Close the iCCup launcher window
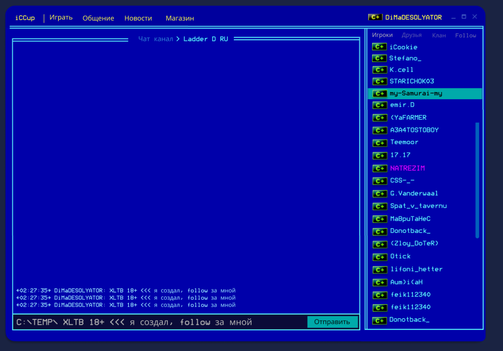The height and width of the screenshot is (351, 503). click(475, 17)
